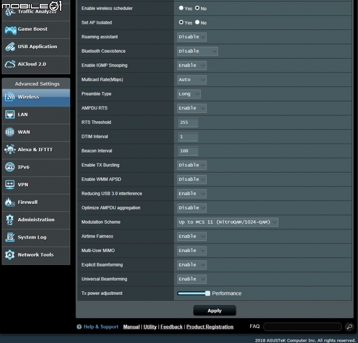The width and height of the screenshot is (358, 343).
Task: Click the Alexa & IFTTT icon
Action: pos(10,150)
